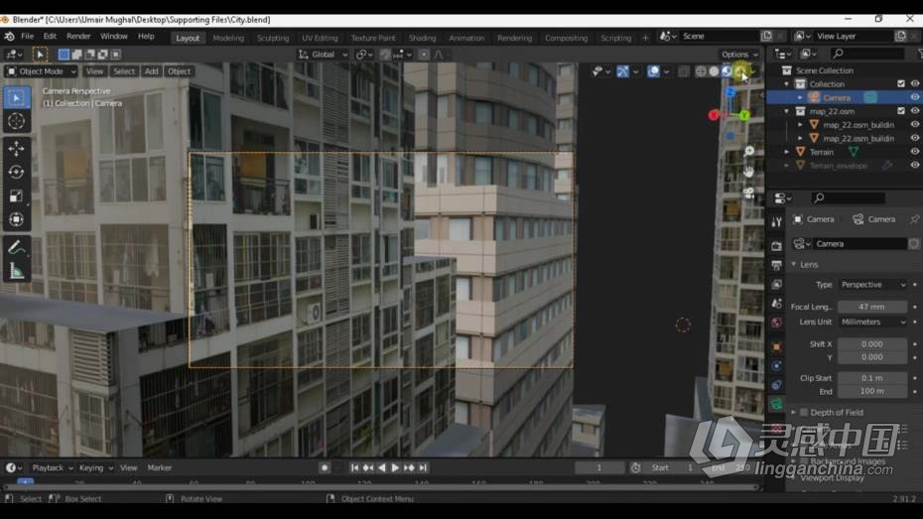
Task: Open the Playback dropdown
Action: tap(53, 467)
